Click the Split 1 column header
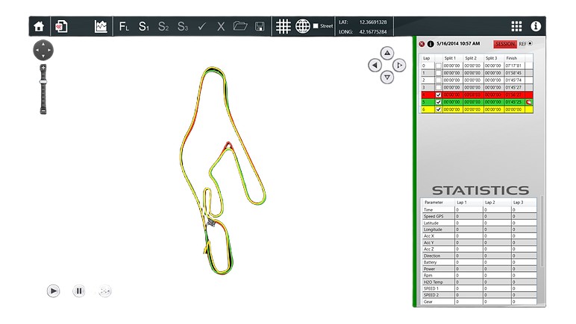 click(x=450, y=58)
